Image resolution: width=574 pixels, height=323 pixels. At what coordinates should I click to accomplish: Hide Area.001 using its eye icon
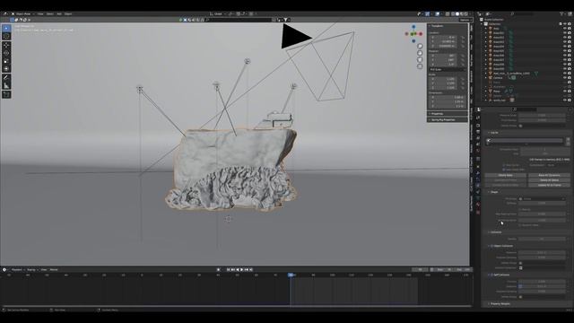tap(565, 32)
